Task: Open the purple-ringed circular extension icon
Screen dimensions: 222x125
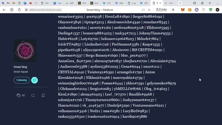Action: pyautogui.click(x=197, y=10)
